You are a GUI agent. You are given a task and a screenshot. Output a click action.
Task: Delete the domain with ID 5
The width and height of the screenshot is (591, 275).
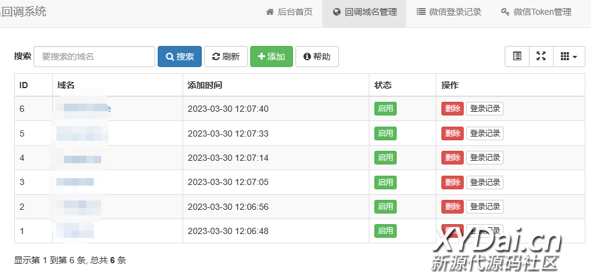click(x=452, y=133)
